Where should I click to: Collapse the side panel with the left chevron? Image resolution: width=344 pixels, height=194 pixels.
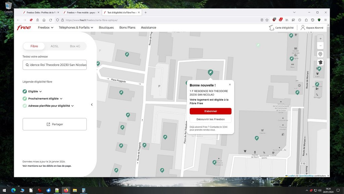[x=92, y=105]
